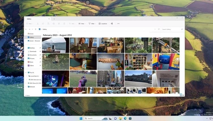This screenshot has height=121, width=213.
Task: Open File Explorer from the taskbar
Action: (x=120, y=118)
